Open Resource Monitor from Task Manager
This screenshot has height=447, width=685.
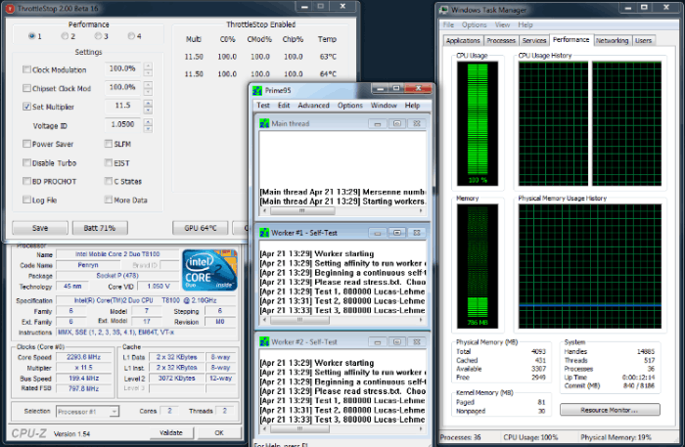pyautogui.click(x=610, y=410)
